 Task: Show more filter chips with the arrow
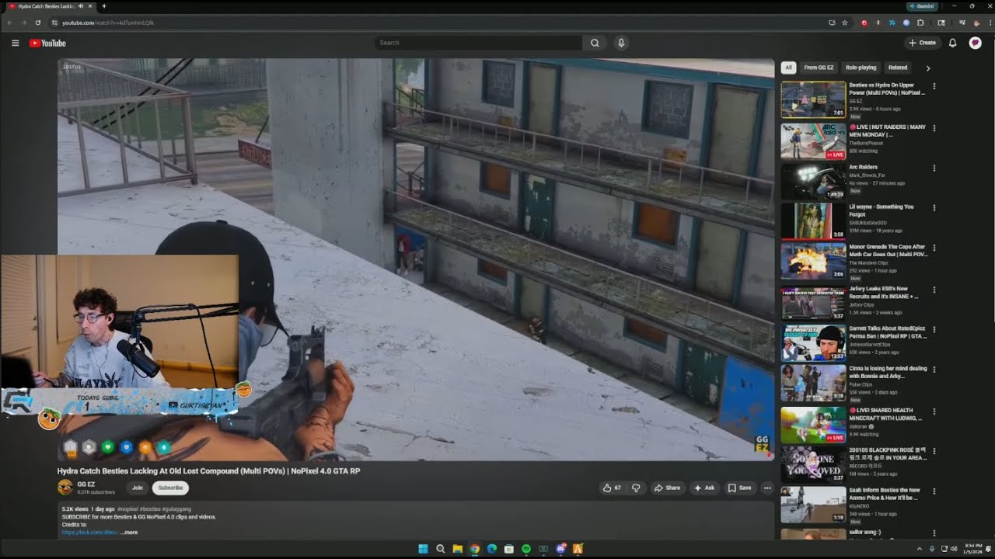pos(927,68)
